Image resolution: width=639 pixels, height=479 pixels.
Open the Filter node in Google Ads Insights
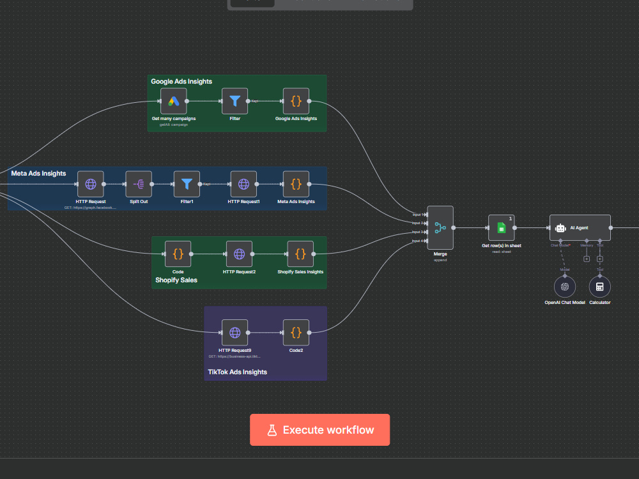click(x=235, y=101)
